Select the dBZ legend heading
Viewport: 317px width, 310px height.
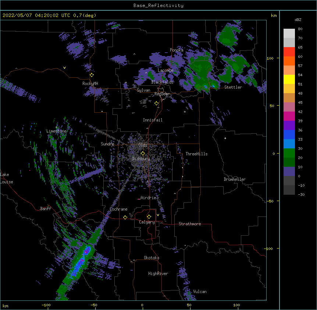(298, 20)
